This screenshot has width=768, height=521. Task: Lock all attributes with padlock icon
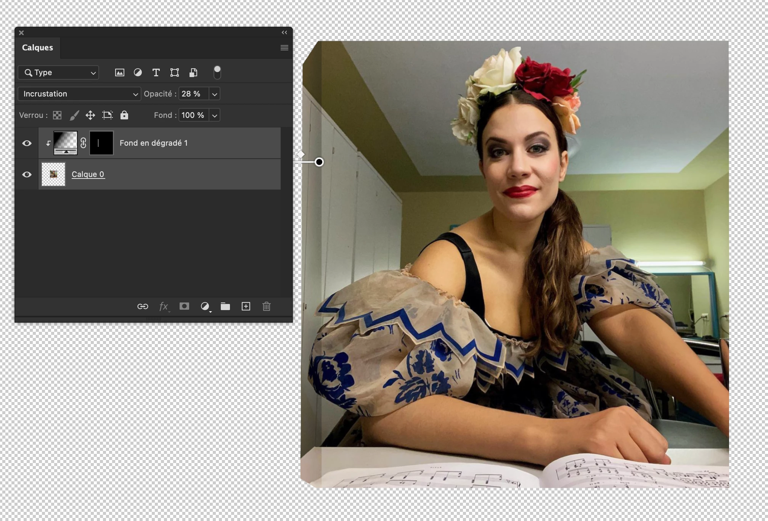coord(124,115)
